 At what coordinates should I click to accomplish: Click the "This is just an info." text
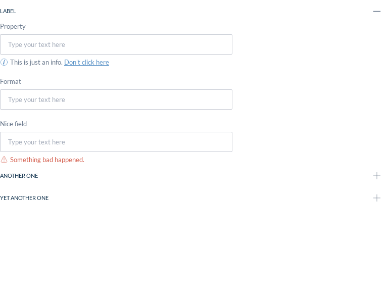[36, 62]
